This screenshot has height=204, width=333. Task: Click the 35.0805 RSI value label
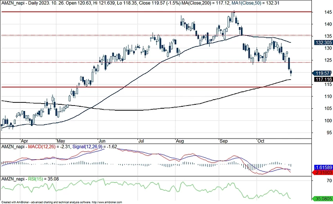(x=322, y=199)
